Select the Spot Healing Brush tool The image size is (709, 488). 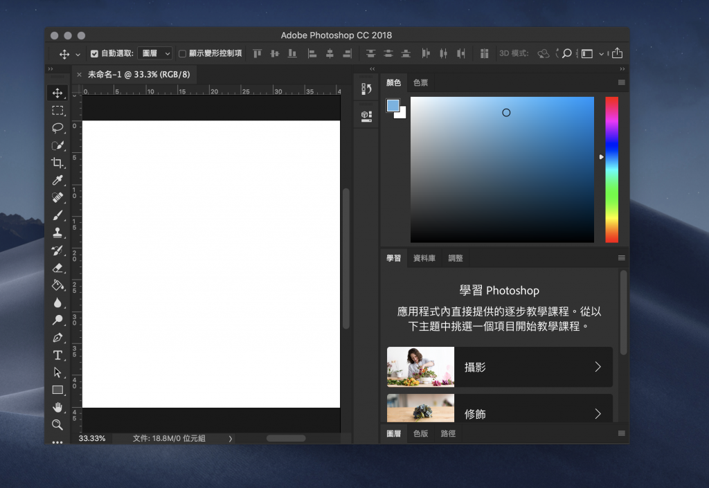[x=57, y=197]
